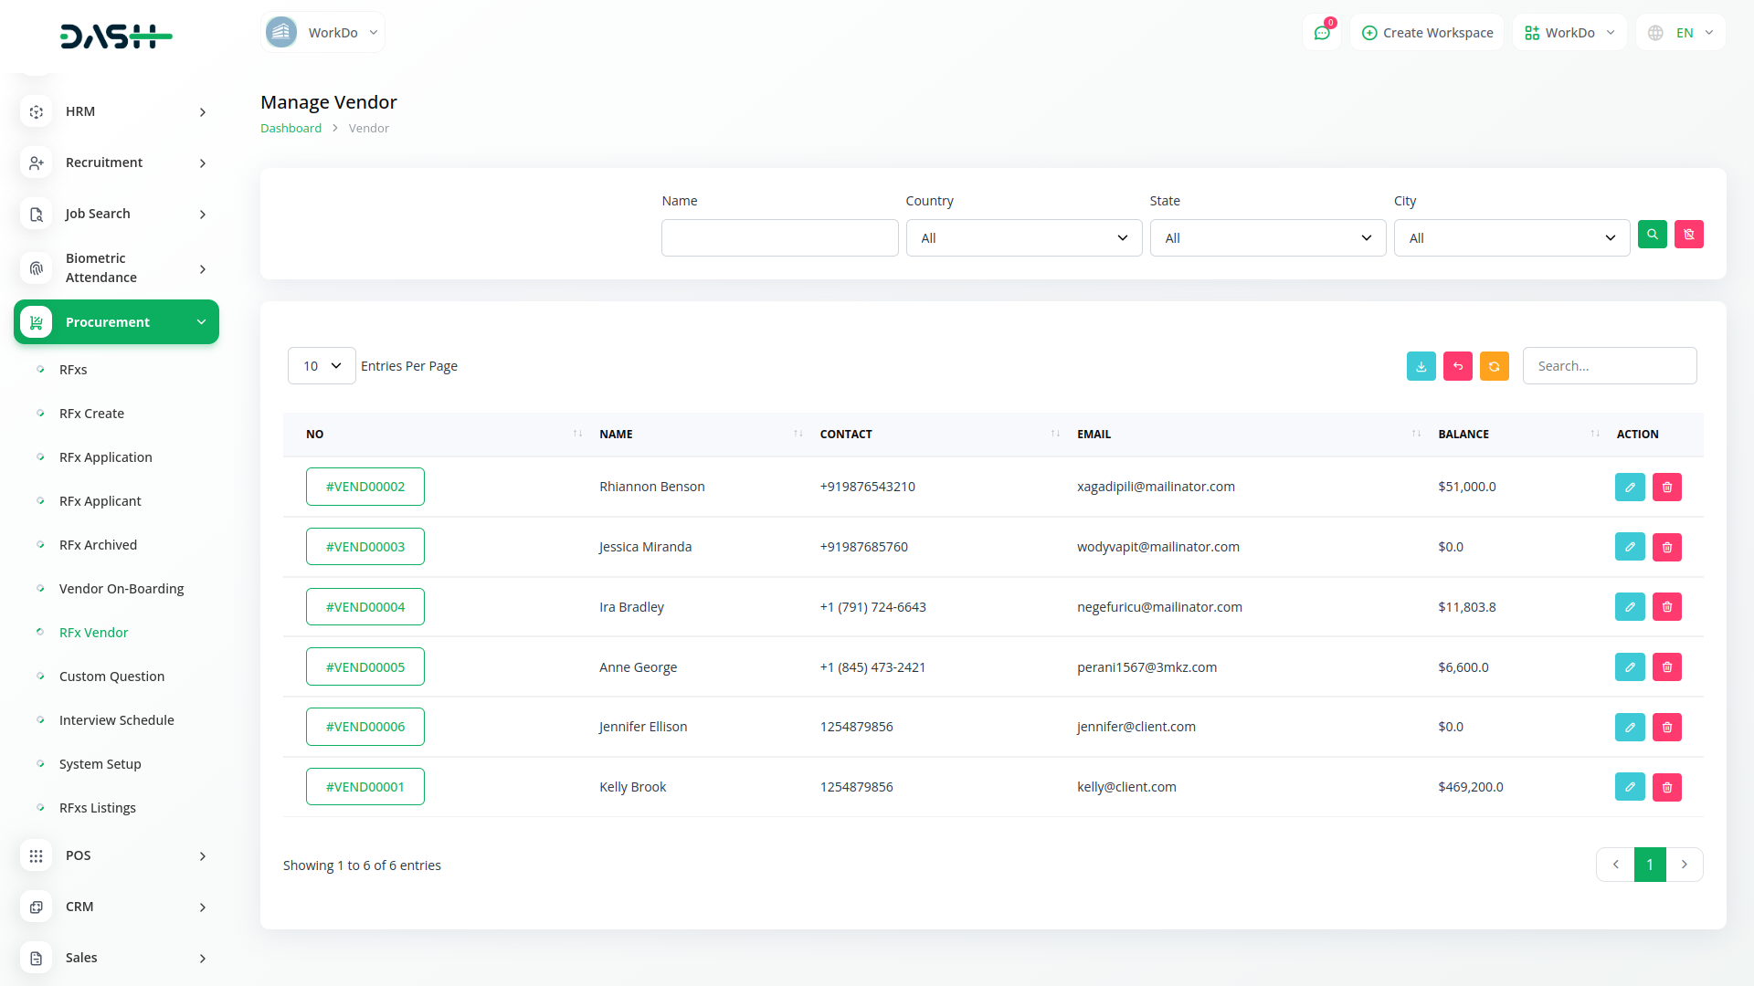Delete vendor Kelly Brook with trash icon
Viewport: 1754px width, 986px height.
point(1666,787)
